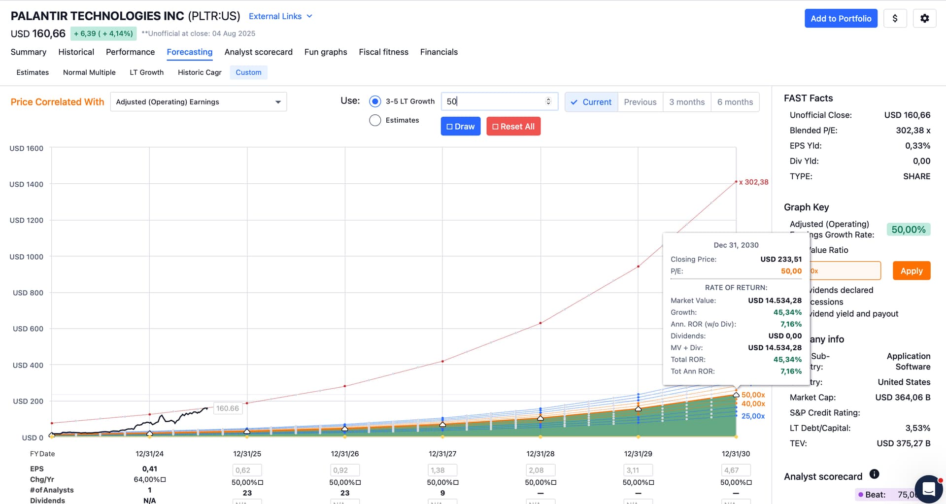This screenshot has width=946, height=504.
Task: Click EPS input 1,38 for 12/31/27
Action: pyautogui.click(x=442, y=470)
